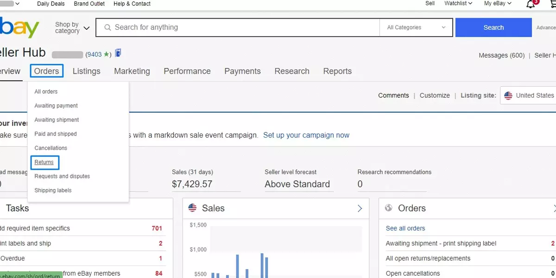
Task: Open the Sales panel arrow
Action: tap(360, 208)
